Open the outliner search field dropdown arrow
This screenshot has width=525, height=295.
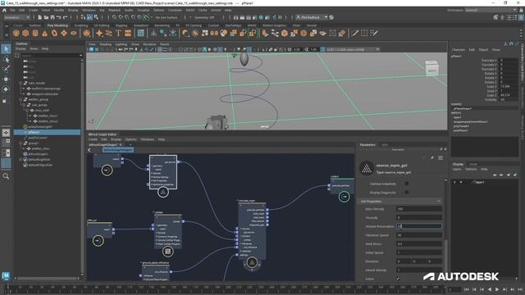coord(80,56)
